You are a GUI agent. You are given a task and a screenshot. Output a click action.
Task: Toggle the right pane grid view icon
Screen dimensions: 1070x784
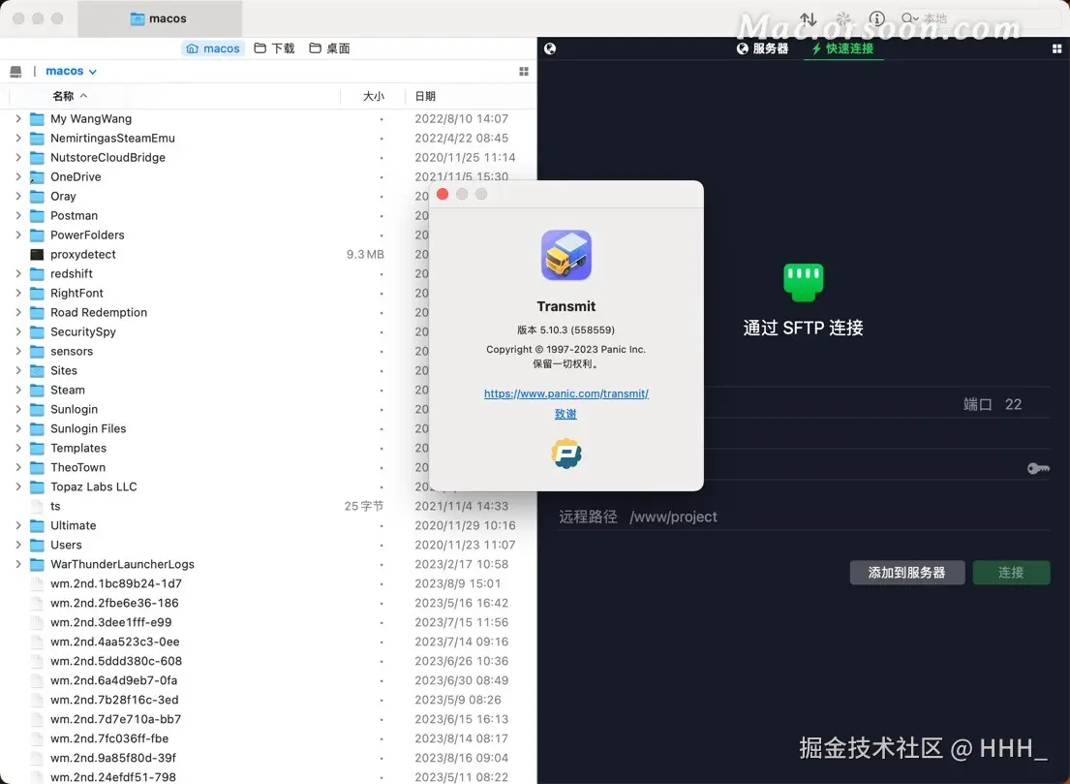(1057, 48)
